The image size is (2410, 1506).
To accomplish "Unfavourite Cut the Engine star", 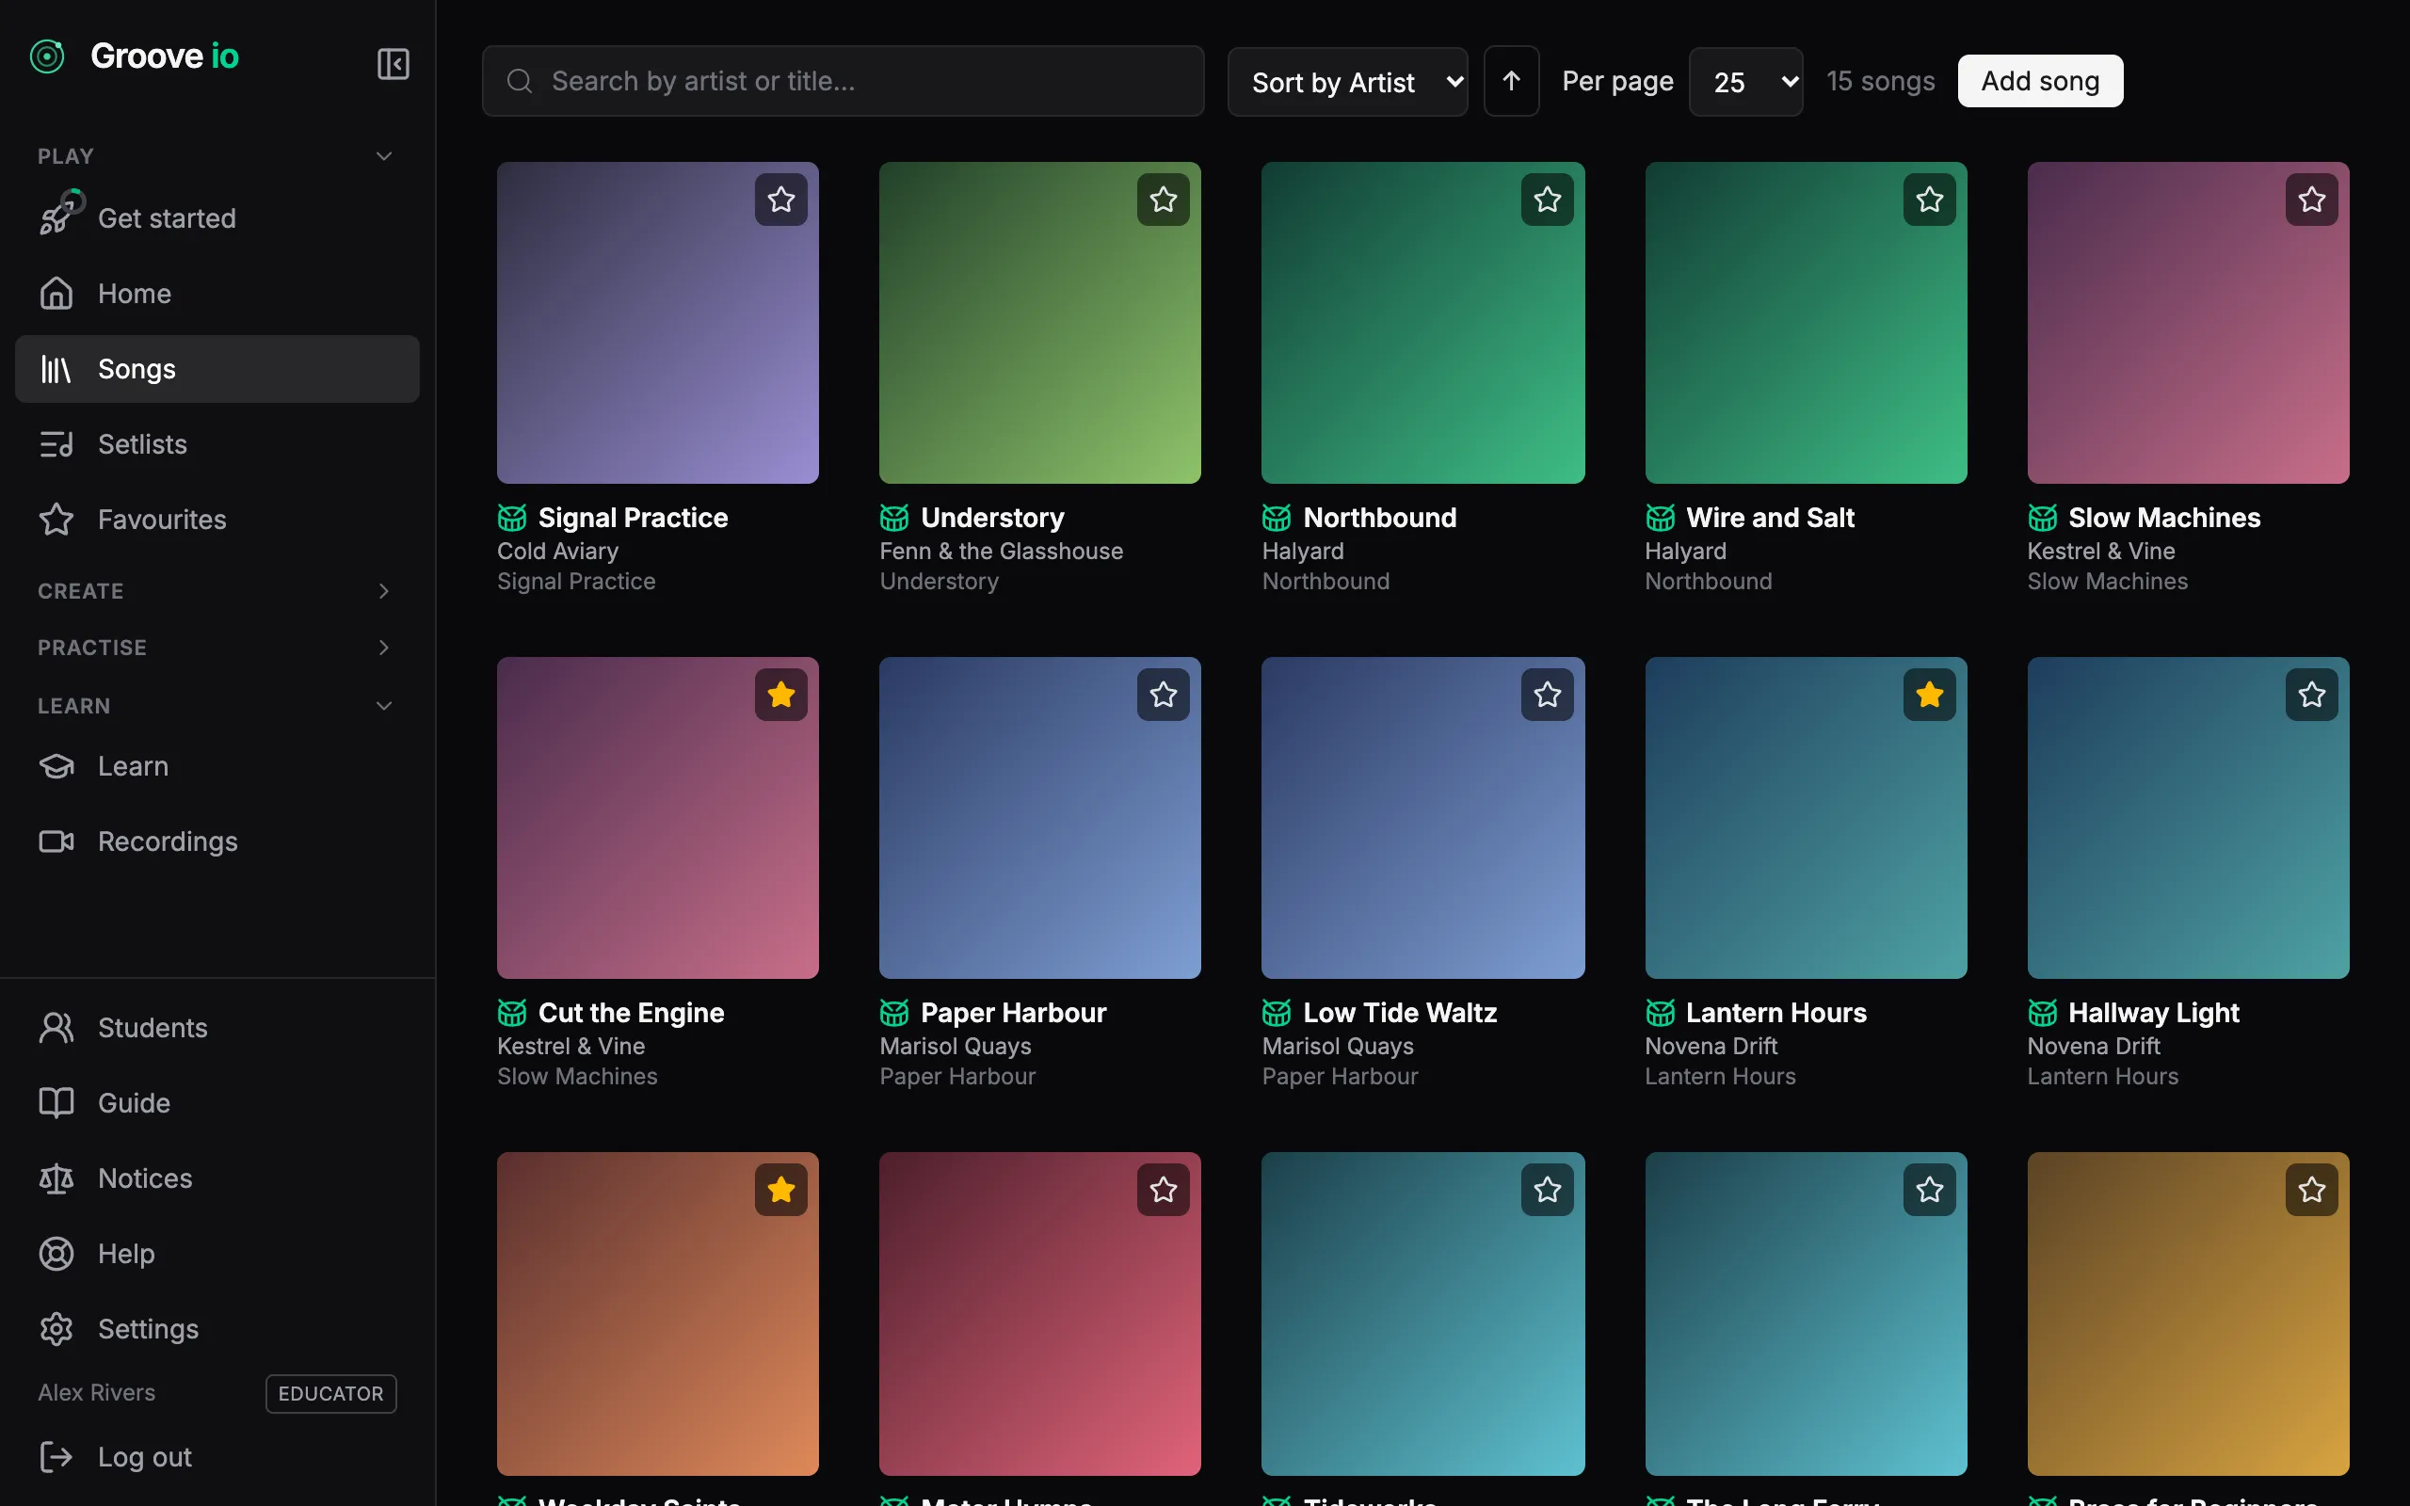I will pos(780,695).
